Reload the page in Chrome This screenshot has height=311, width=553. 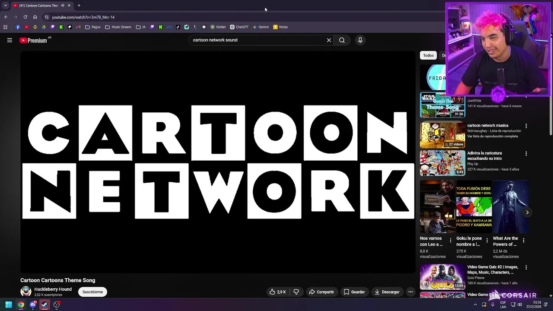pos(25,17)
